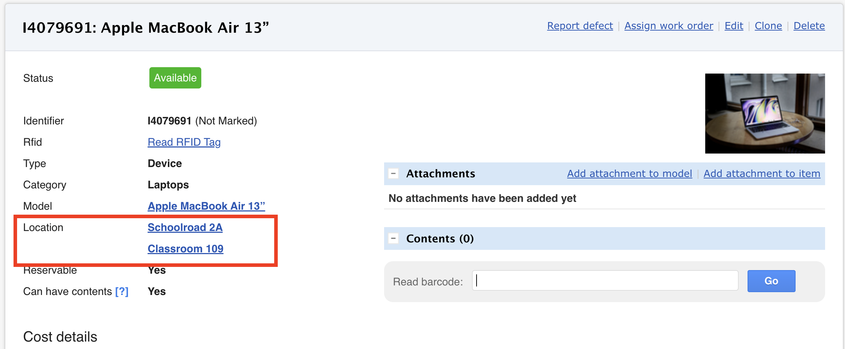The width and height of the screenshot is (845, 349).
Task: Click the MacBook photo thumbnail
Action: [x=765, y=113]
